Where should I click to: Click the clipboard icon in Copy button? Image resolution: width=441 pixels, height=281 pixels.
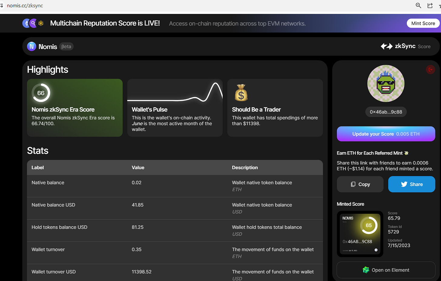(x=353, y=184)
